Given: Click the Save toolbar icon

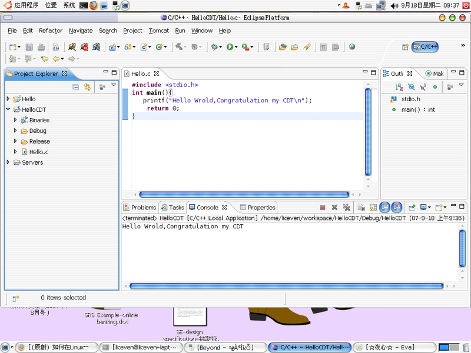Looking at the screenshot, I should pos(29,47).
